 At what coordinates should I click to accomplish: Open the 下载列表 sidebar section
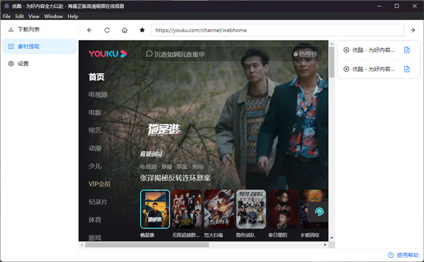[28, 29]
